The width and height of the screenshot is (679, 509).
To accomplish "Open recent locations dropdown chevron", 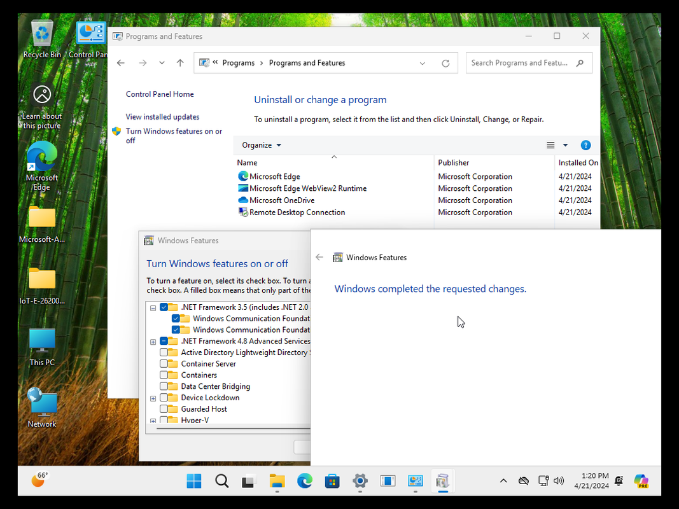I will [x=162, y=63].
